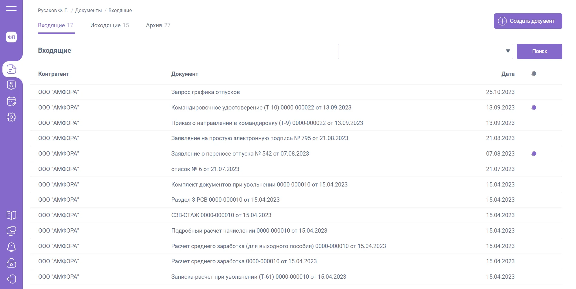Switch to the Архив tab
This screenshot has width=576, height=289.
click(x=158, y=25)
